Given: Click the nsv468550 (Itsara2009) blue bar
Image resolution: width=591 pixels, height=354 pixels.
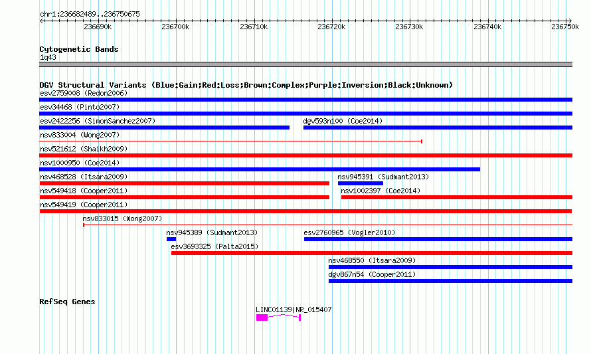Looking at the screenshot, I should [x=450, y=267].
